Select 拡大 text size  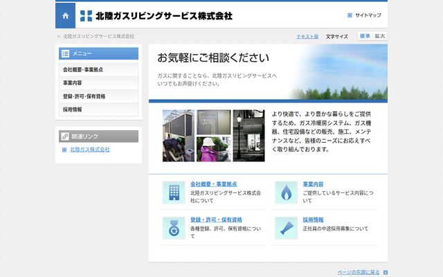tap(380, 36)
